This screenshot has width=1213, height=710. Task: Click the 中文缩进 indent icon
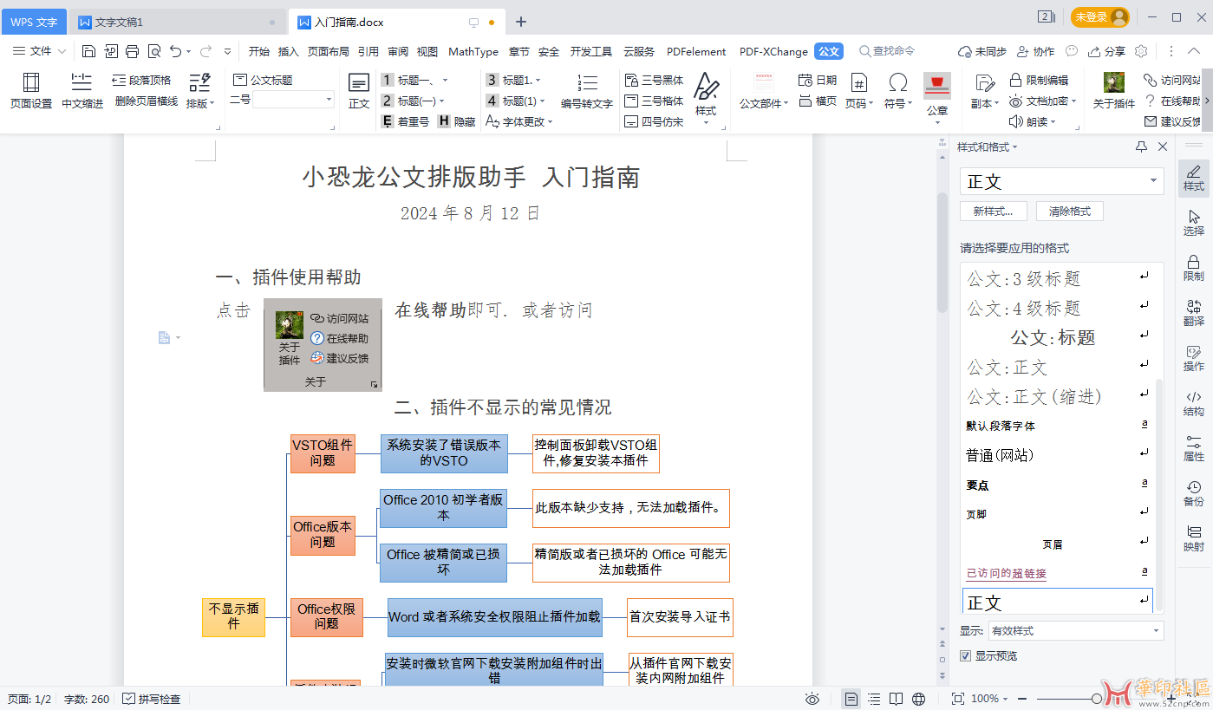82,91
